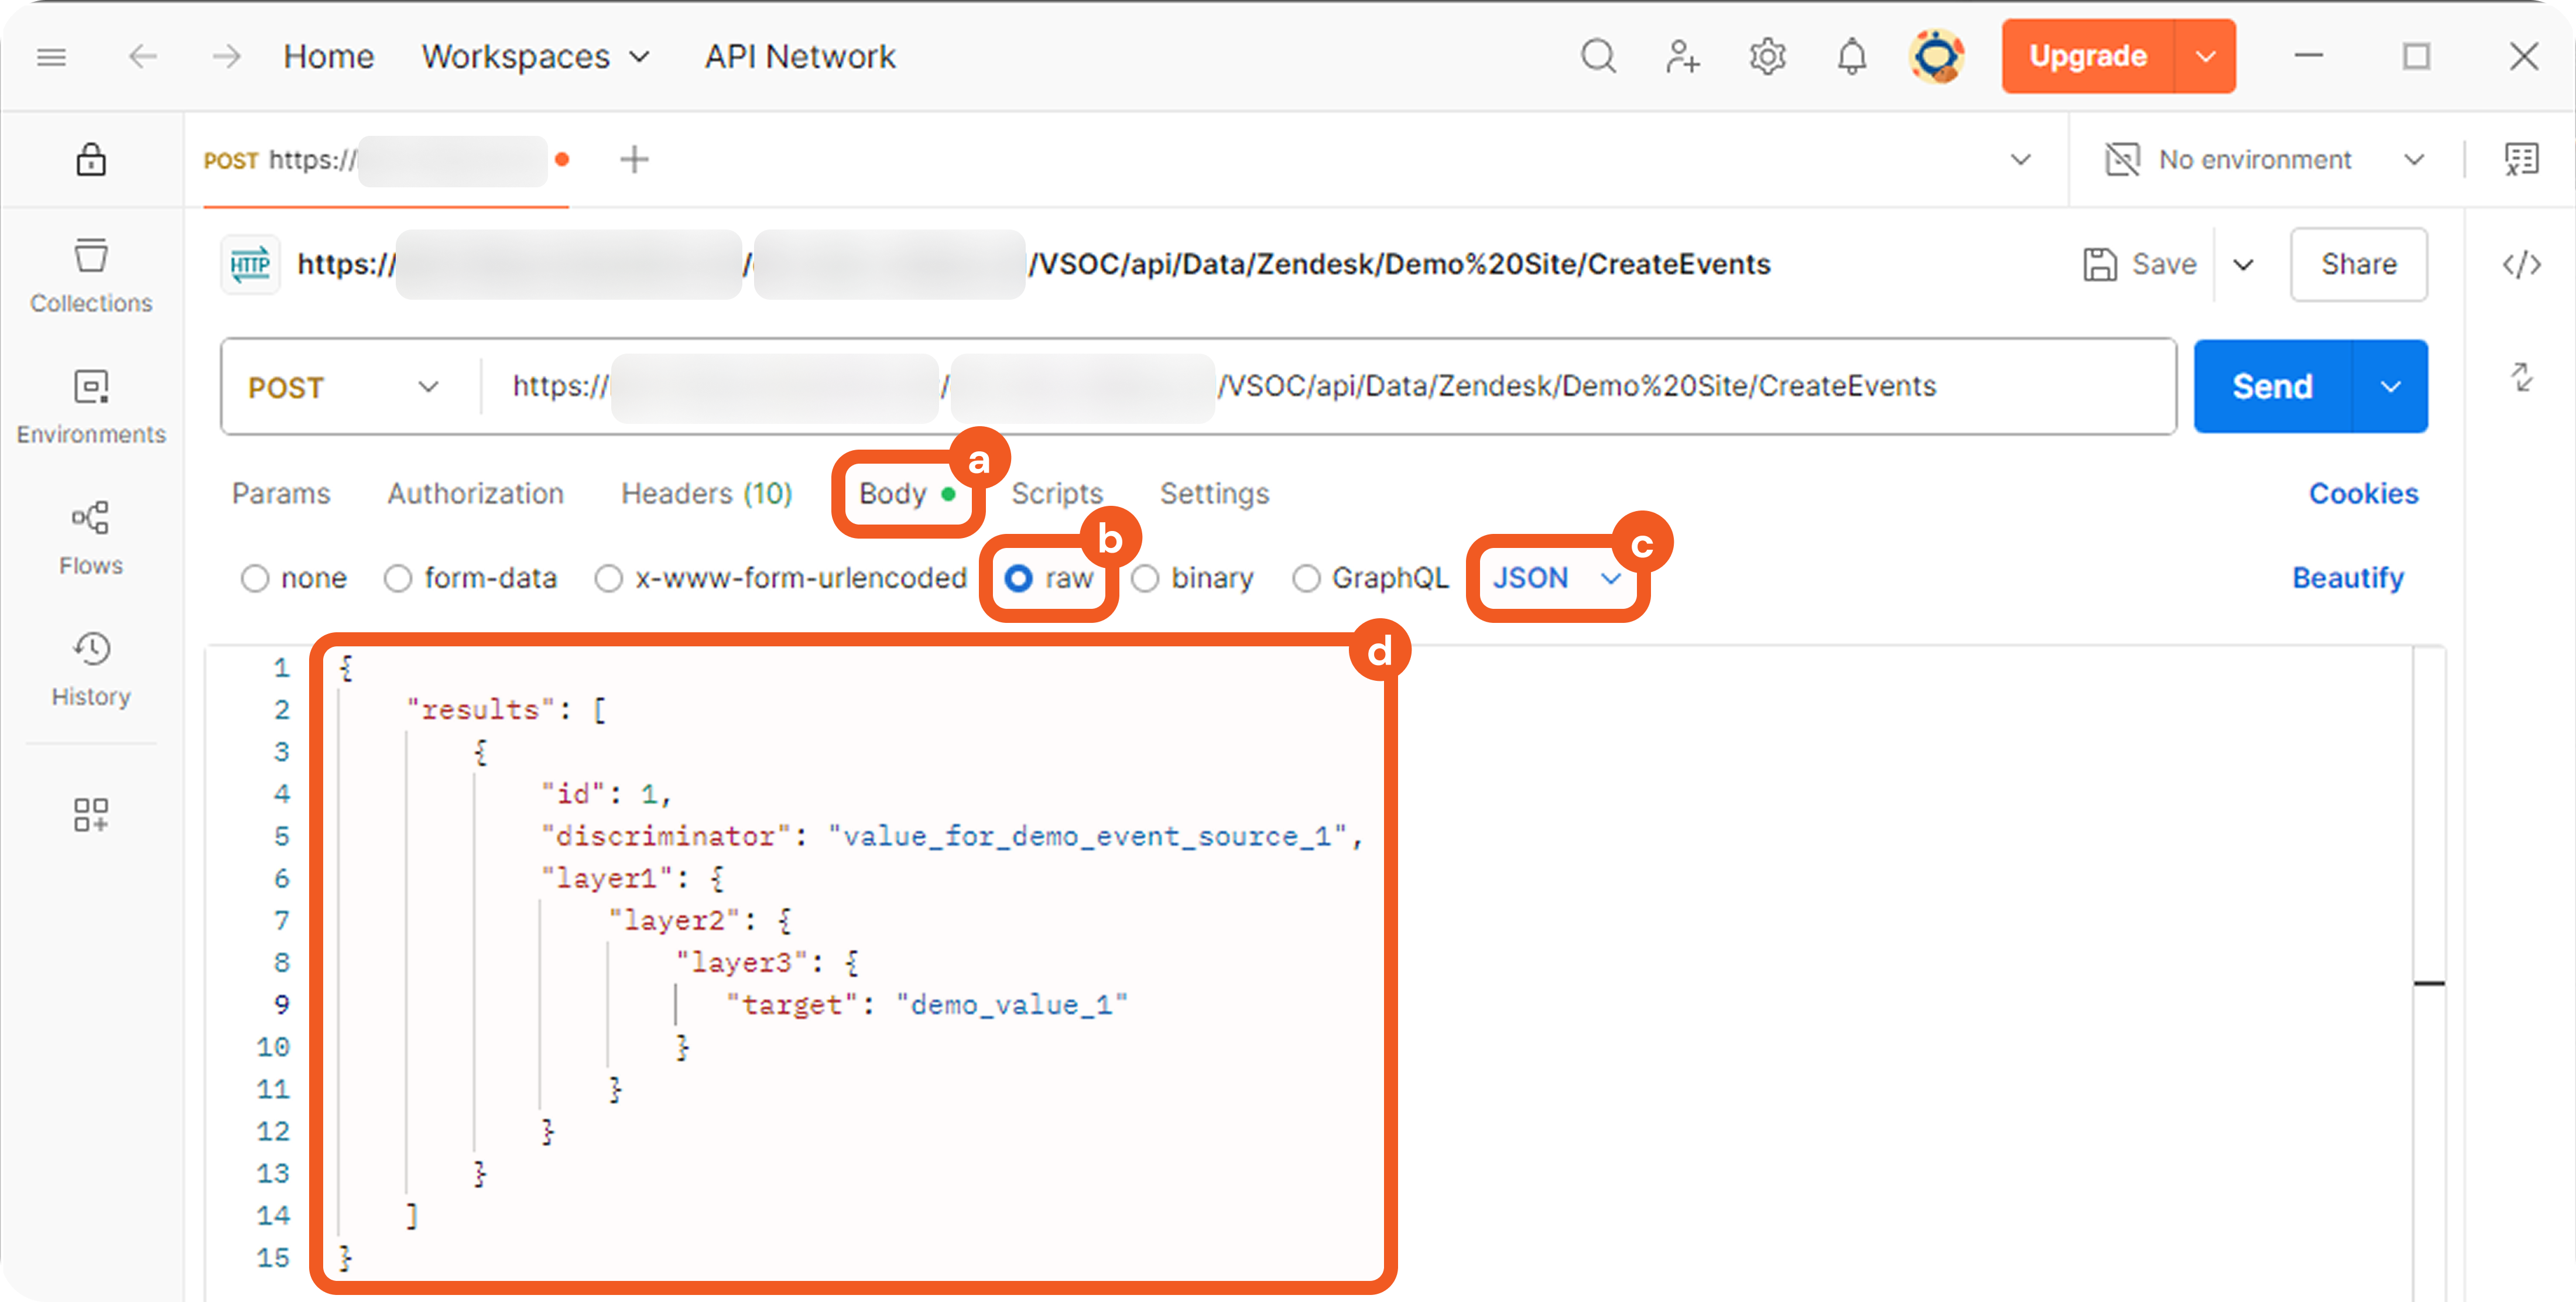
Task: Open the JSON format dropdown
Action: (1555, 578)
